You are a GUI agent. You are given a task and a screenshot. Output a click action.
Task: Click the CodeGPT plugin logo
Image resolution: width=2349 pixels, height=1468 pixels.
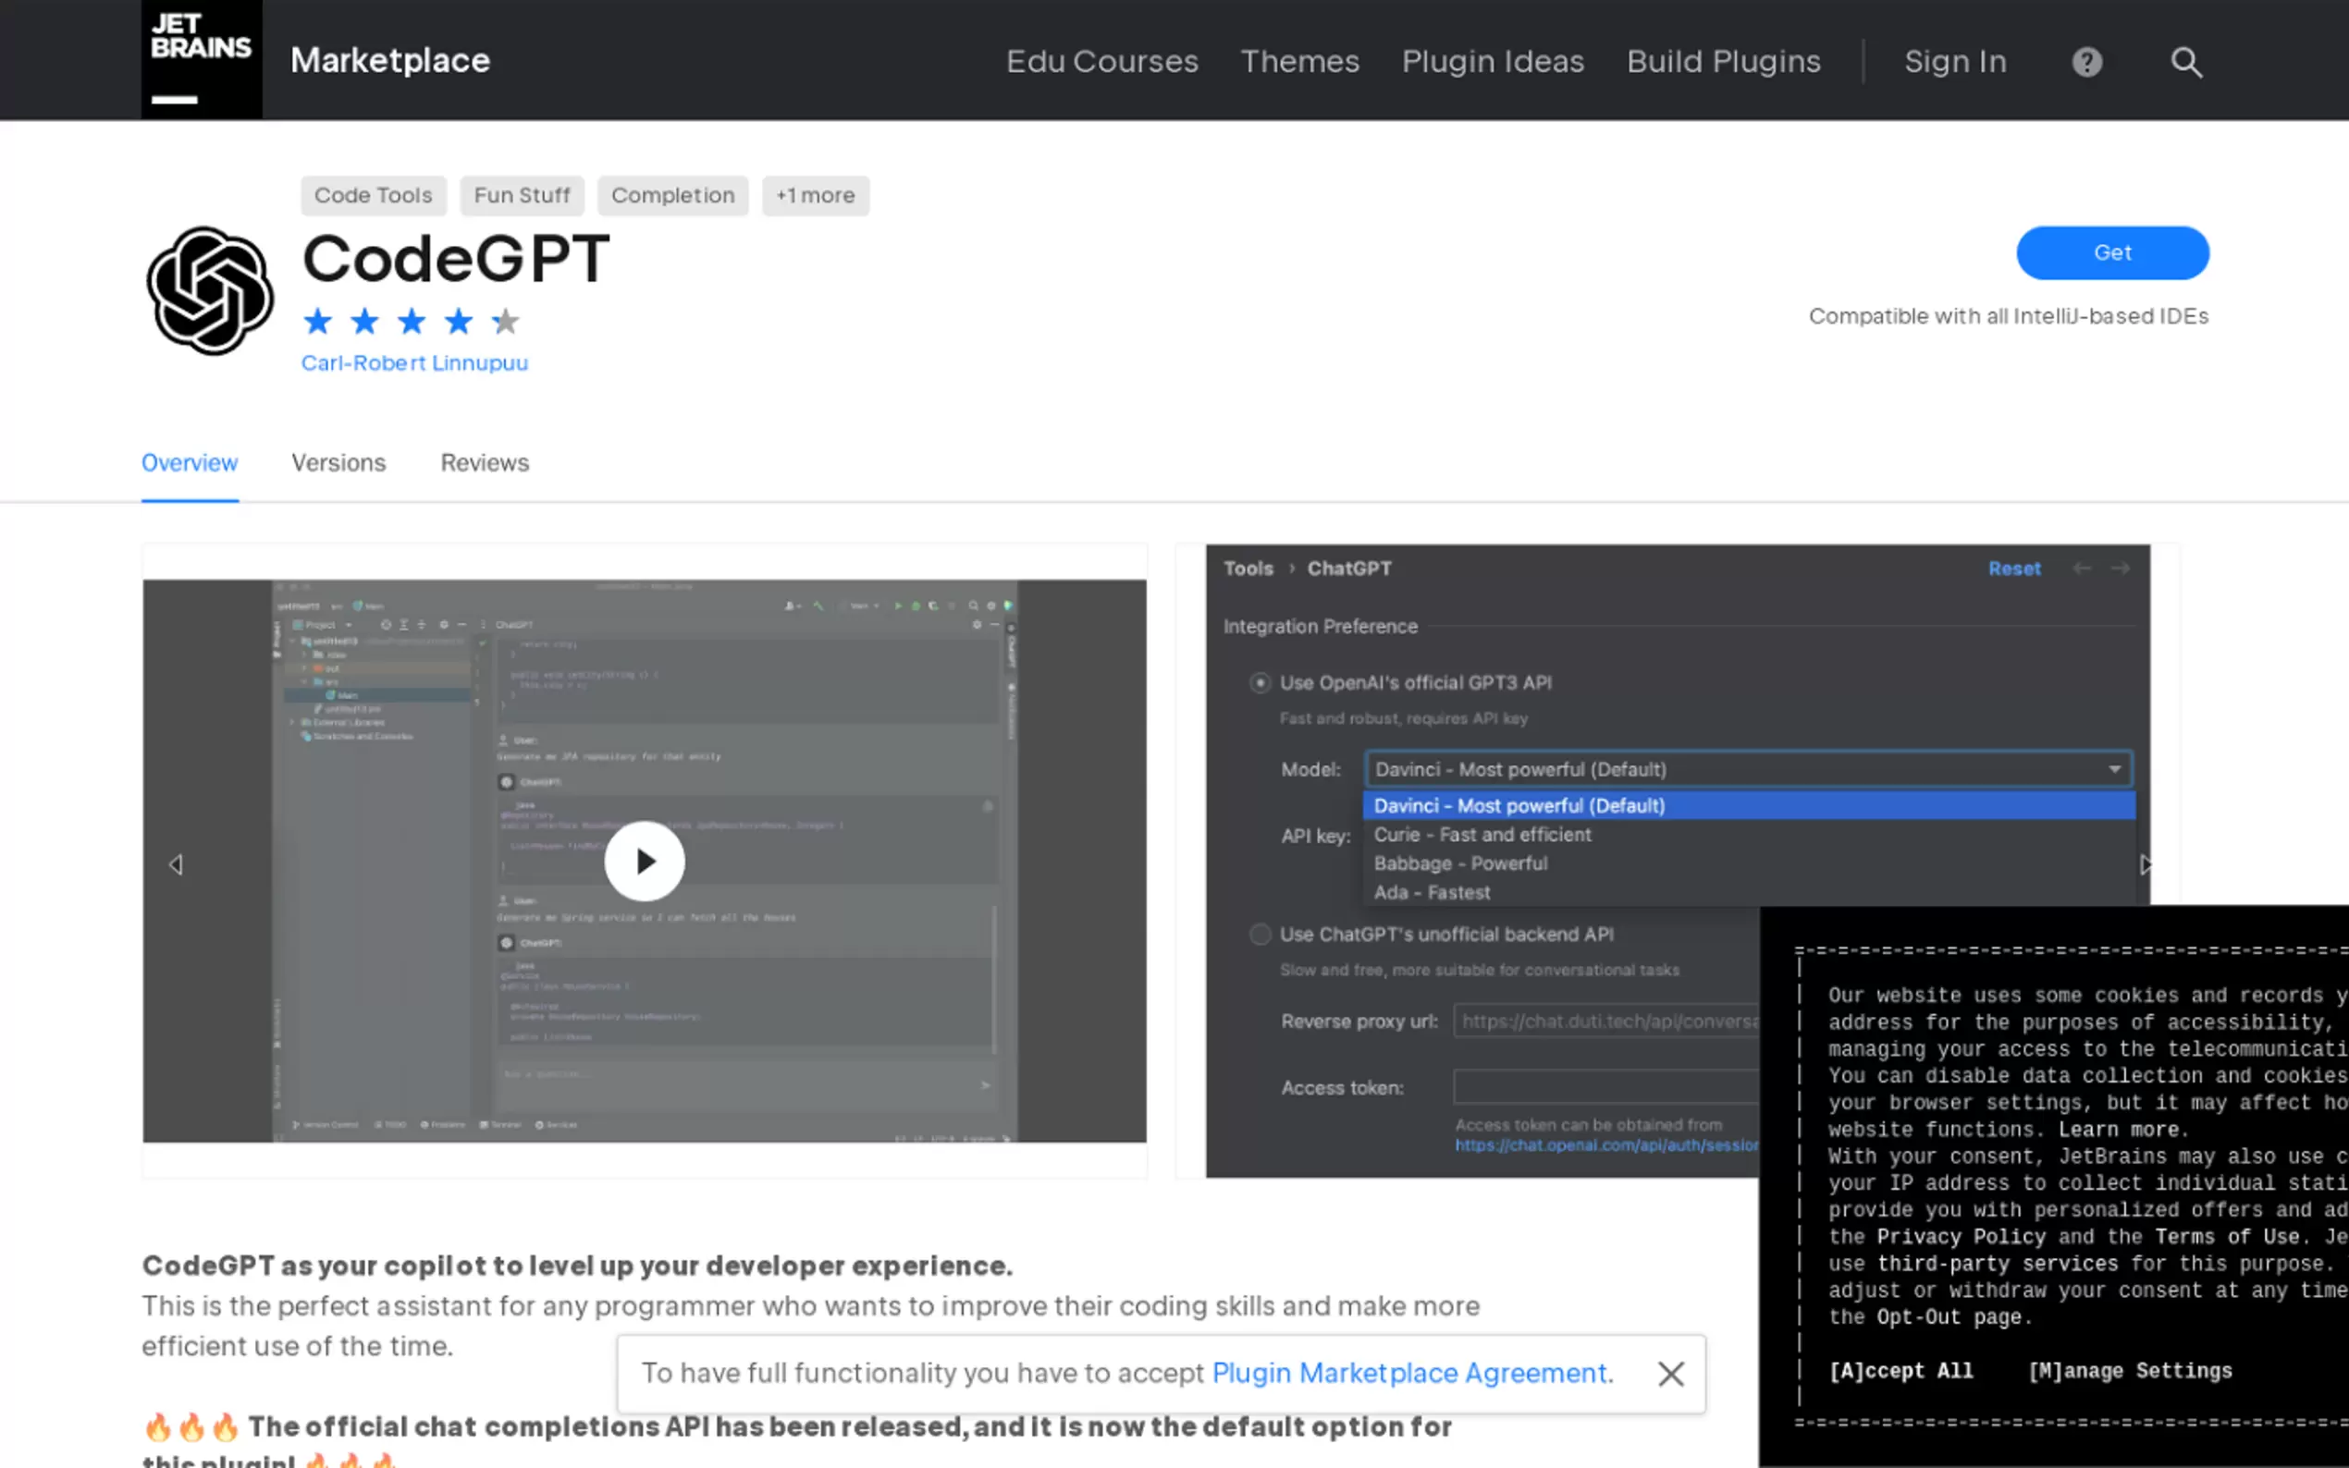coord(209,290)
